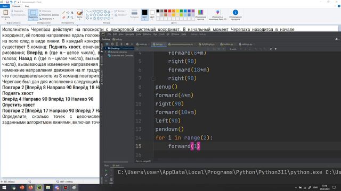Click Paint quick access Save icon
Image resolution: width=341 pixels, height=191 pixels.
point(7,2)
